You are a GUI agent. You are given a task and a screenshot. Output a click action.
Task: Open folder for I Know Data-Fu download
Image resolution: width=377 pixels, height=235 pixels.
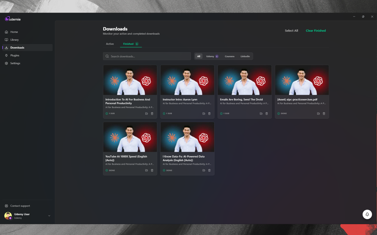coord(204,170)
